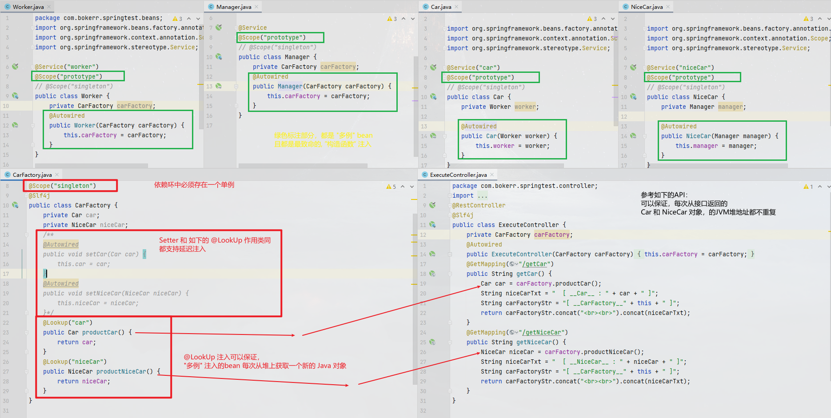Select the Car.java editor tab
831x418 pixels.
[x=441, y=7]
